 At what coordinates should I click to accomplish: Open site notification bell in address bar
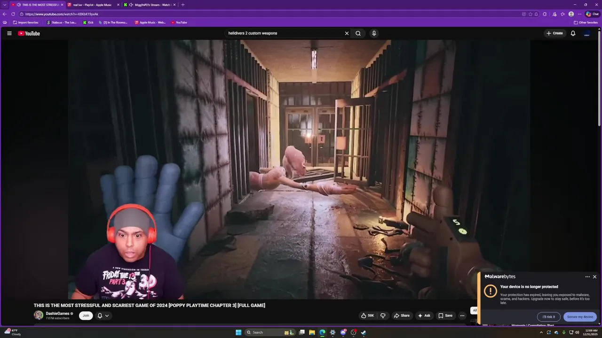tap(536, 14)
